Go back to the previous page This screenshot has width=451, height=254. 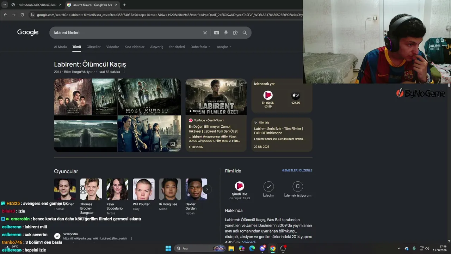[5, 15]
